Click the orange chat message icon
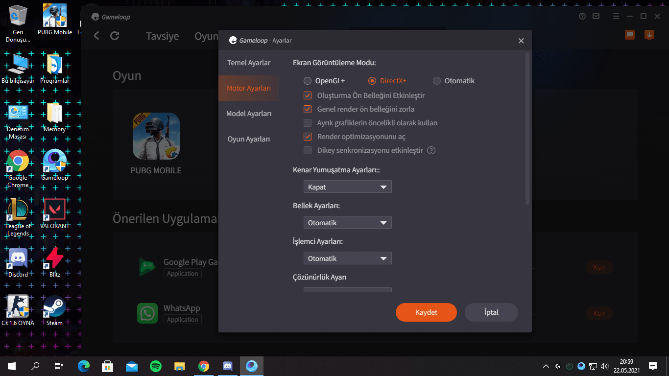 click(x=630, y=35)
